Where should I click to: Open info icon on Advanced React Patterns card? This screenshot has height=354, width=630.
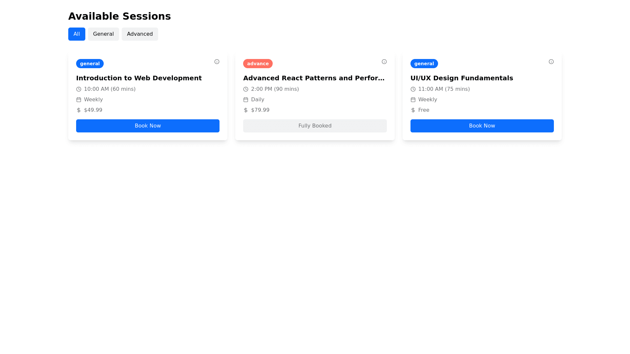click(x=384, y=62)
